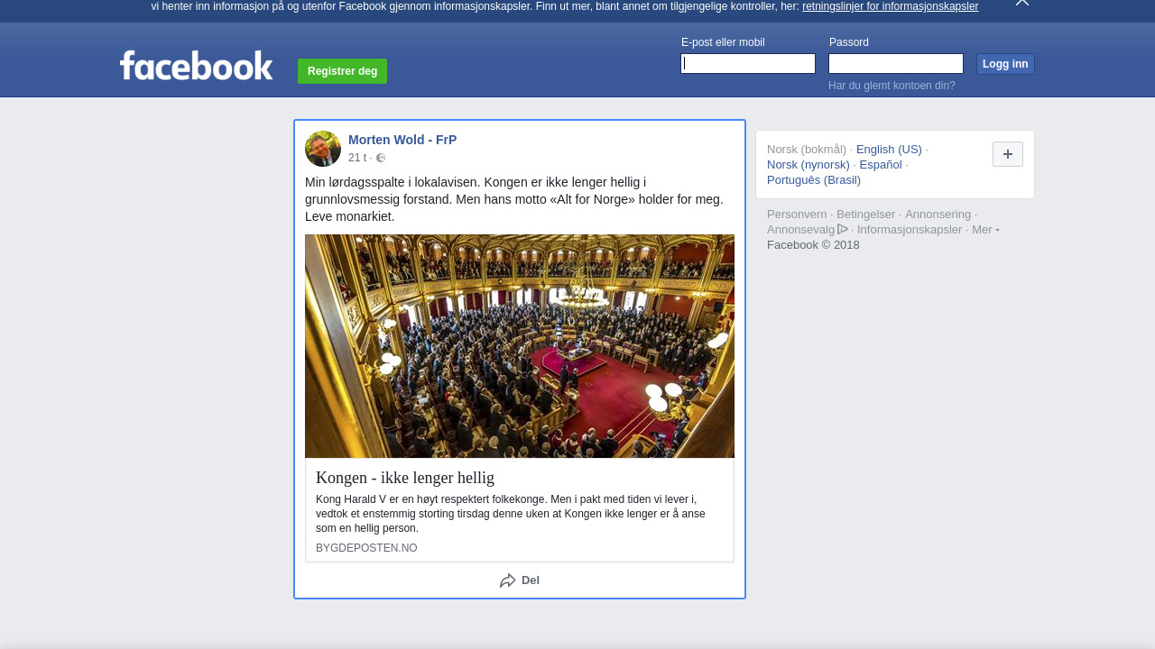Image resolution: width=1155 pixels, height=649 pixels.
Task: Open the Informasjonskapsler footer link
Action: point(910,230)
